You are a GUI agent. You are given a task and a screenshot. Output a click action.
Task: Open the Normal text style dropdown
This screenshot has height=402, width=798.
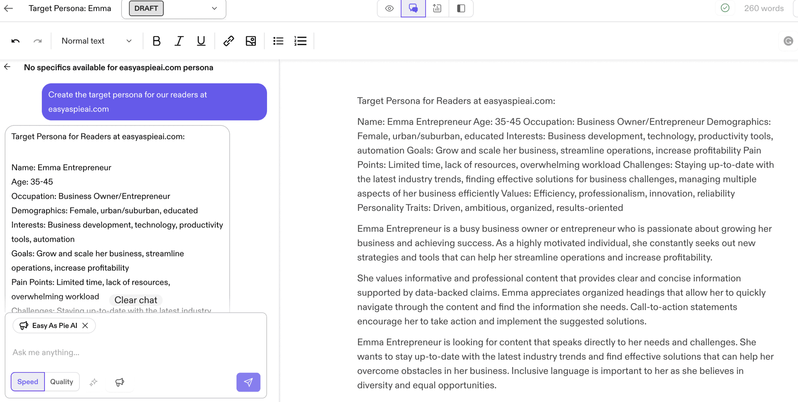pos(96,41)
